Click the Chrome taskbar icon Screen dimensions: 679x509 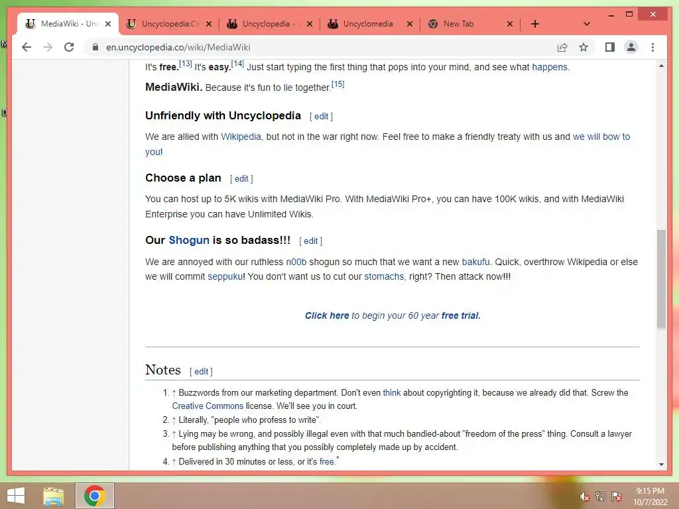tap(94, 496)
